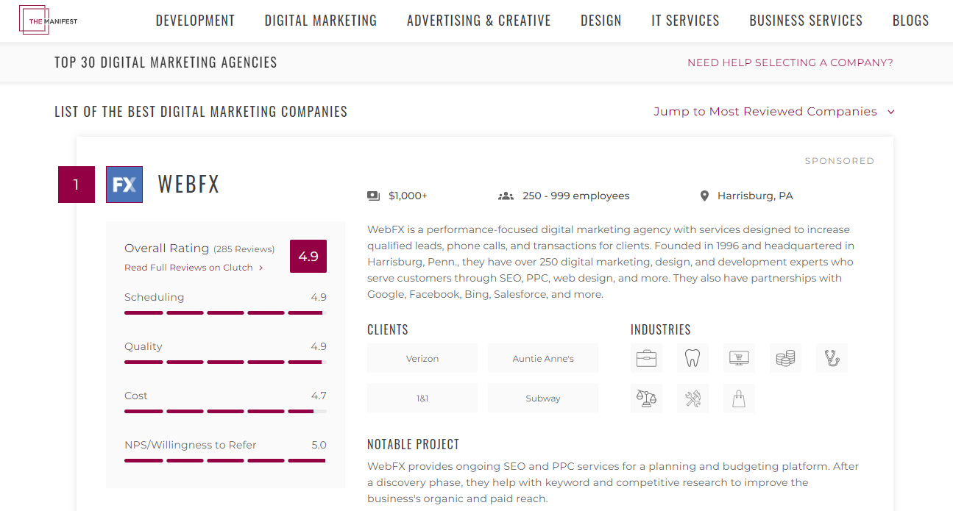Open Read Full Reviews on Clutch link
This screenshot has height=511, width=953.
[193, 268]
